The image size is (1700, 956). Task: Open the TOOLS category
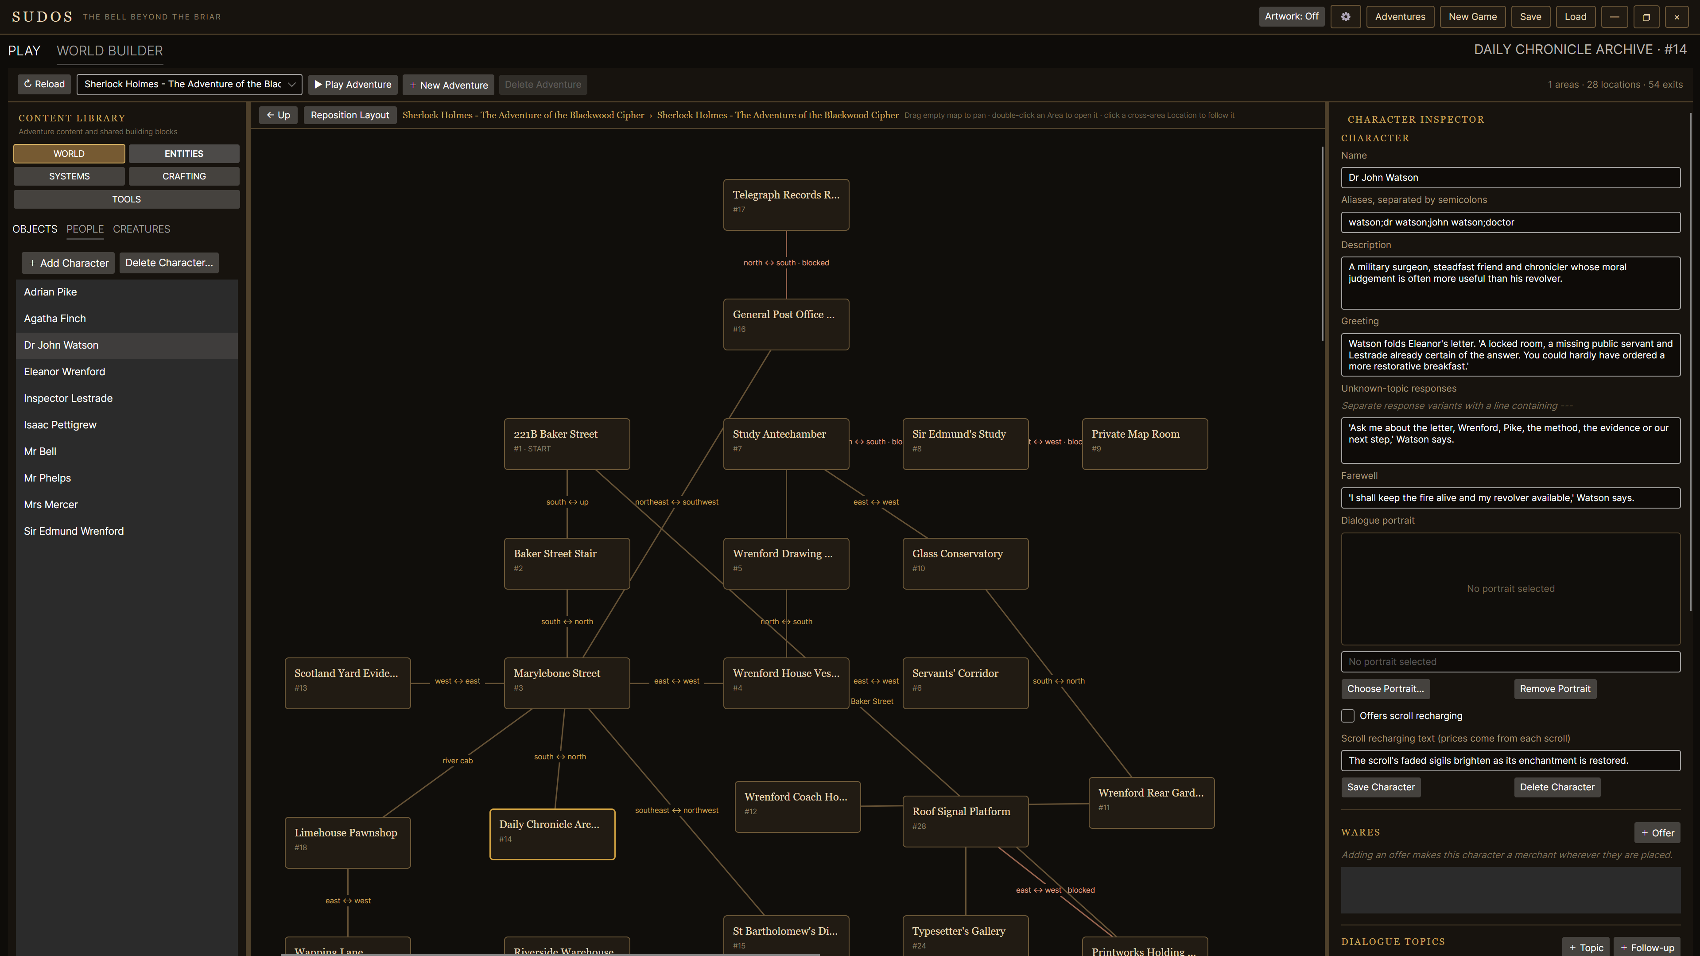(x=126, y=199)
